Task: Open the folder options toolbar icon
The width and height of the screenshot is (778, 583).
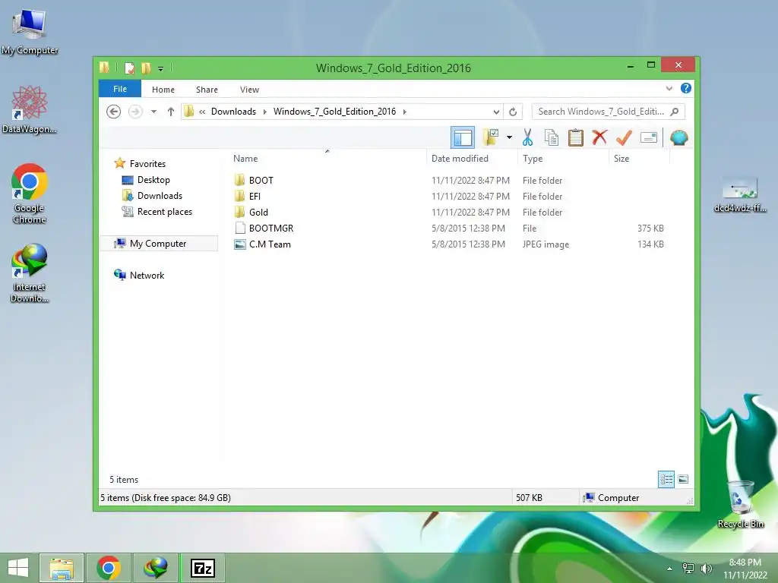Action: click(491, 137)
